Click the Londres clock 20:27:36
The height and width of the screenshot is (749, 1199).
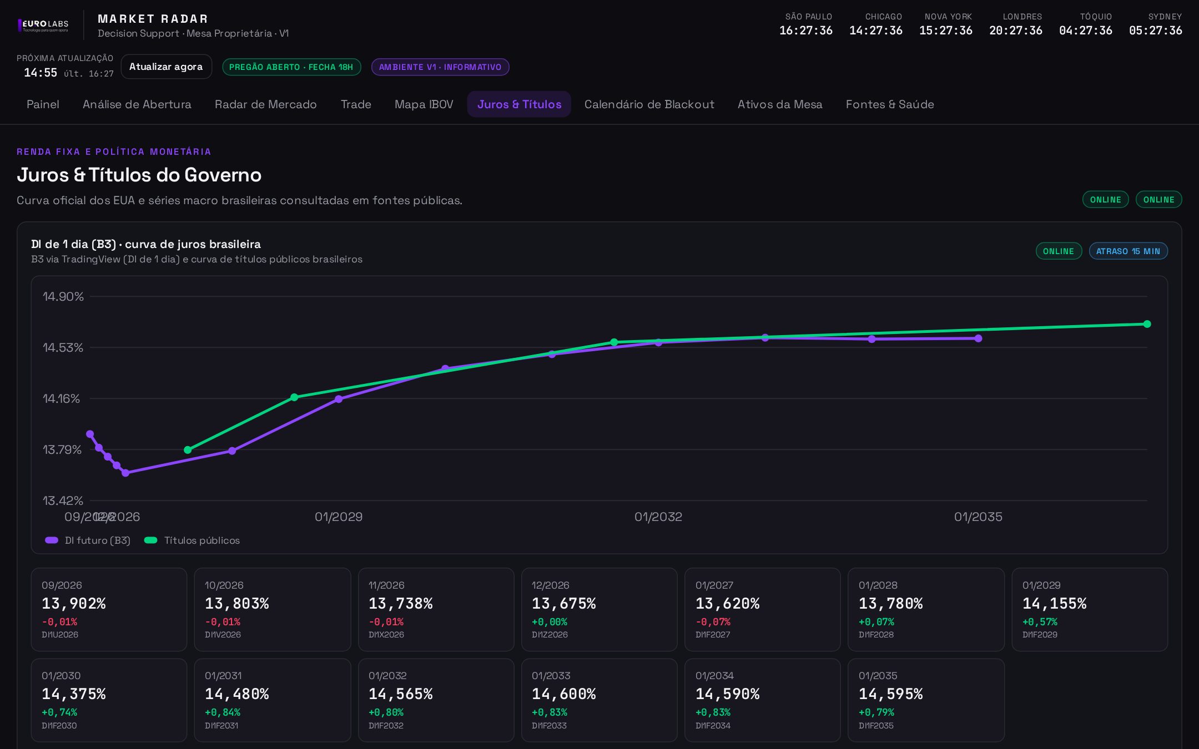point(1016,31)
